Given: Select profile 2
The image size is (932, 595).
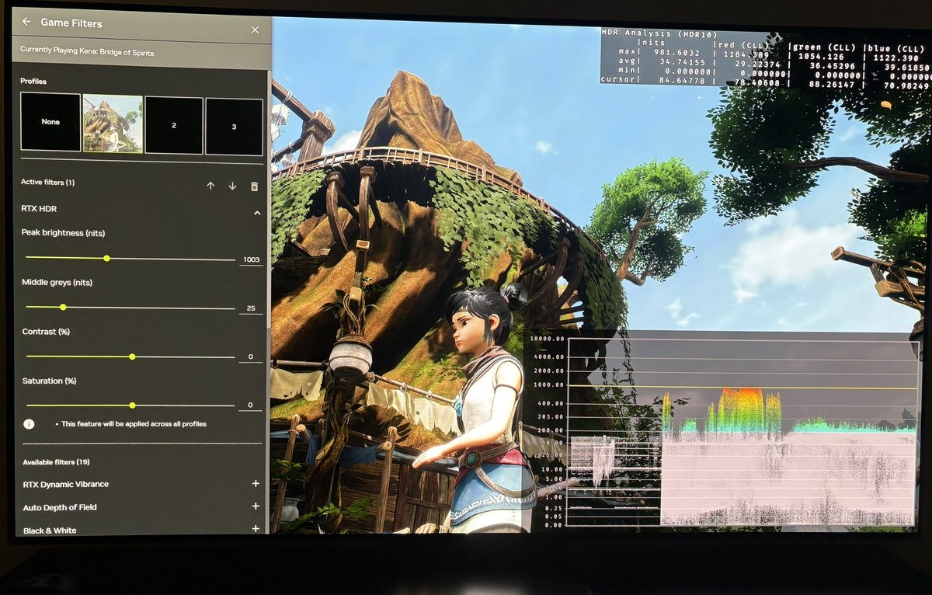Looking at the screenshot, I should coord(174,125).
